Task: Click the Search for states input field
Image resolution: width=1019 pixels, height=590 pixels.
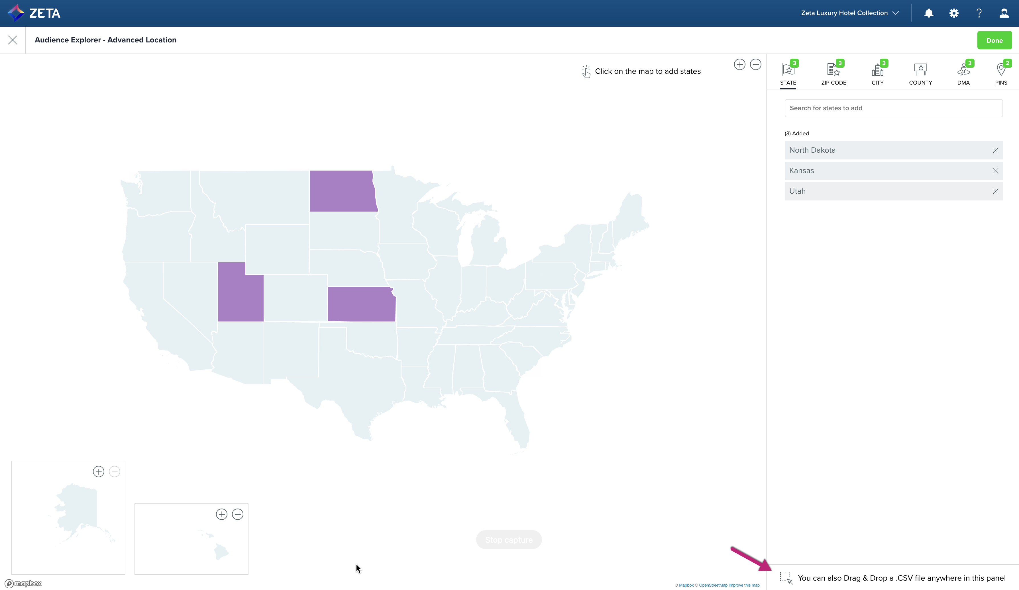Action: (x=893, y=108)
